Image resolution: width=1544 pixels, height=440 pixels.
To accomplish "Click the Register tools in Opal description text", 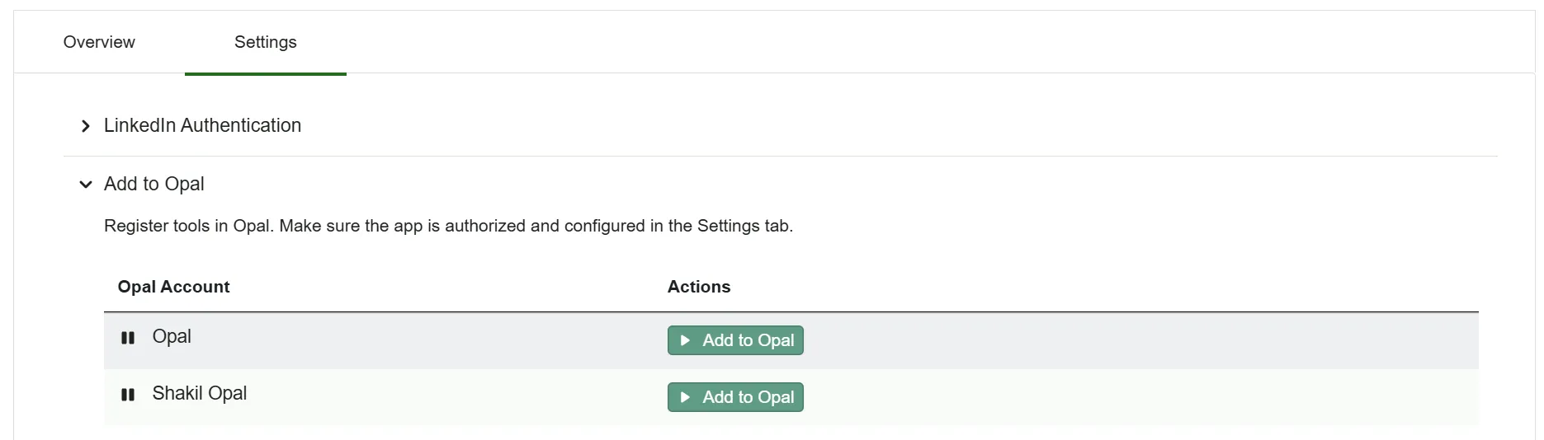I will pyautogui.click(x=448, y=226).
